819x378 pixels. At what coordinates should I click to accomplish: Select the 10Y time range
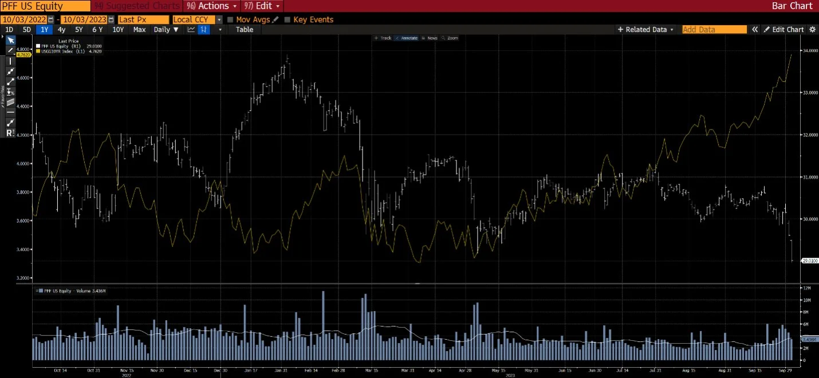point(118,30)
